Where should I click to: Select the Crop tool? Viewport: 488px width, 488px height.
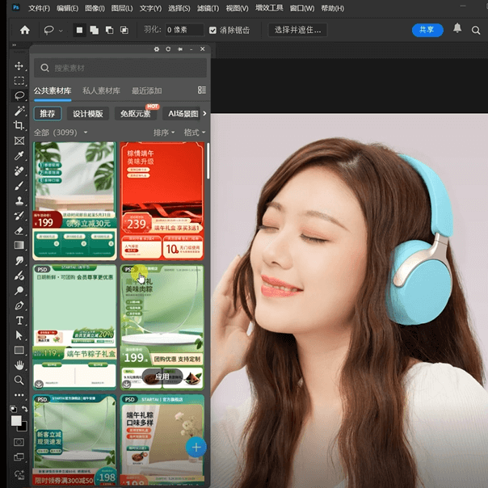(x=19, y=125)
